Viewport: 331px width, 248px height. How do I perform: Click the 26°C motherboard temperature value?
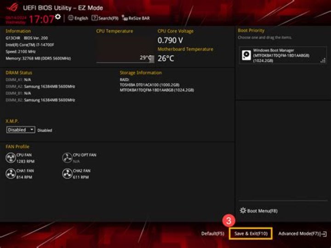point(165,58)
